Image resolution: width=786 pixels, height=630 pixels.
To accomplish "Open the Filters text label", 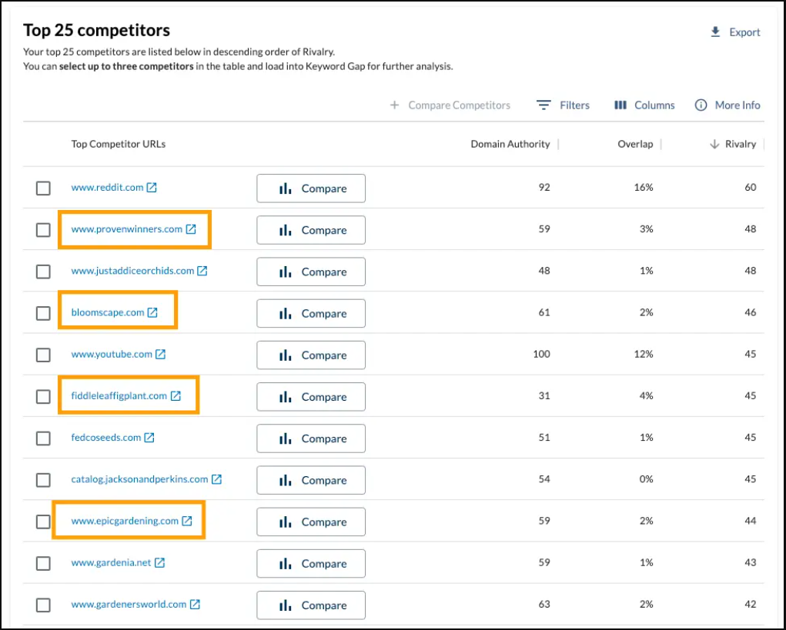I will tap(574, 105).
